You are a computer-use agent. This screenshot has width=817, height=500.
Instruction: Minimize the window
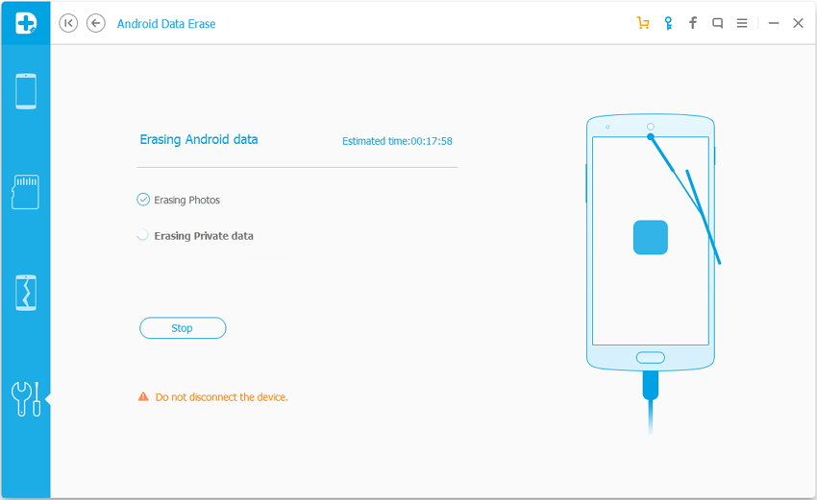coord(774,23)
